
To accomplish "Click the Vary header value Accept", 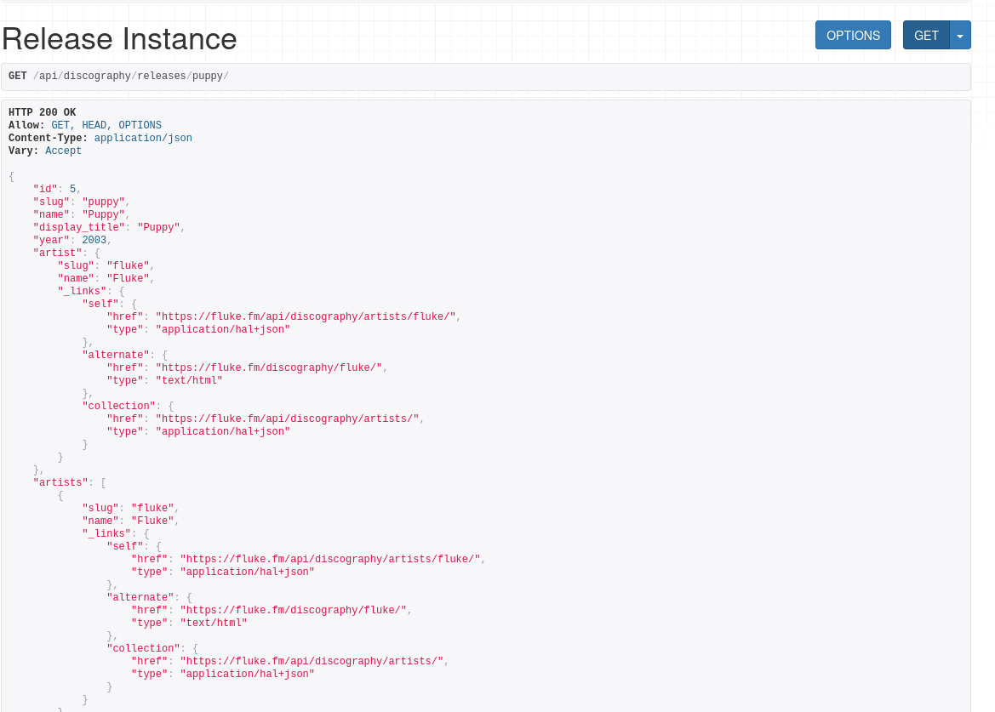I will point(64,151).
